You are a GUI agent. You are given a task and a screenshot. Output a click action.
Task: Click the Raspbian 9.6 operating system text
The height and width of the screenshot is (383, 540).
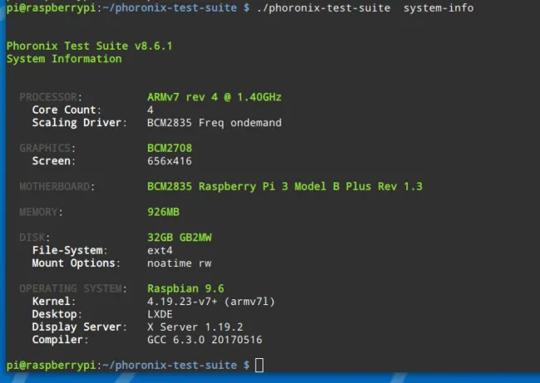click(185, 288)
